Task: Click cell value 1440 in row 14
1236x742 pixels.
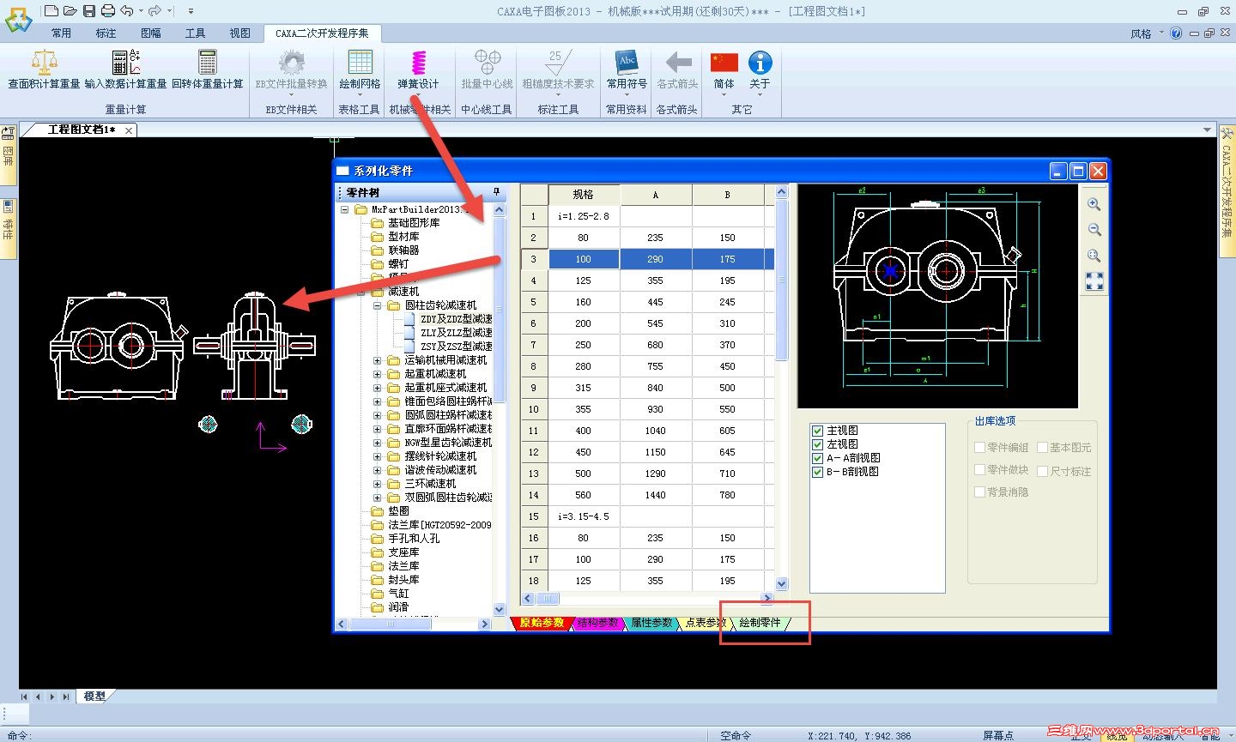Action: pos(655,495)
